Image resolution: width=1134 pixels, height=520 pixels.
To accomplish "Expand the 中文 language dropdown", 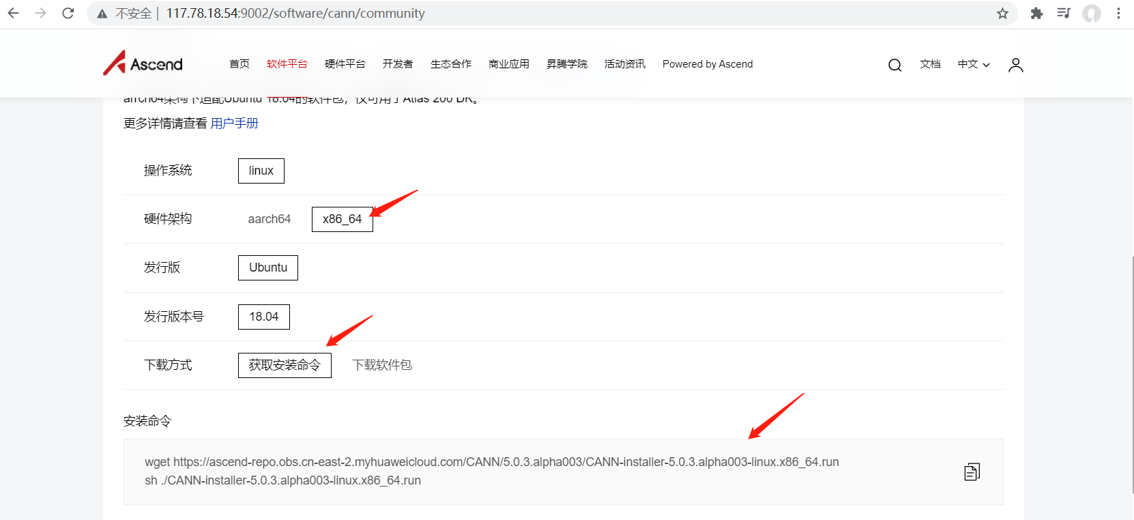I will (x=974, y=64).
